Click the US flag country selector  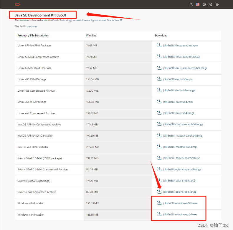coord(197,4)
